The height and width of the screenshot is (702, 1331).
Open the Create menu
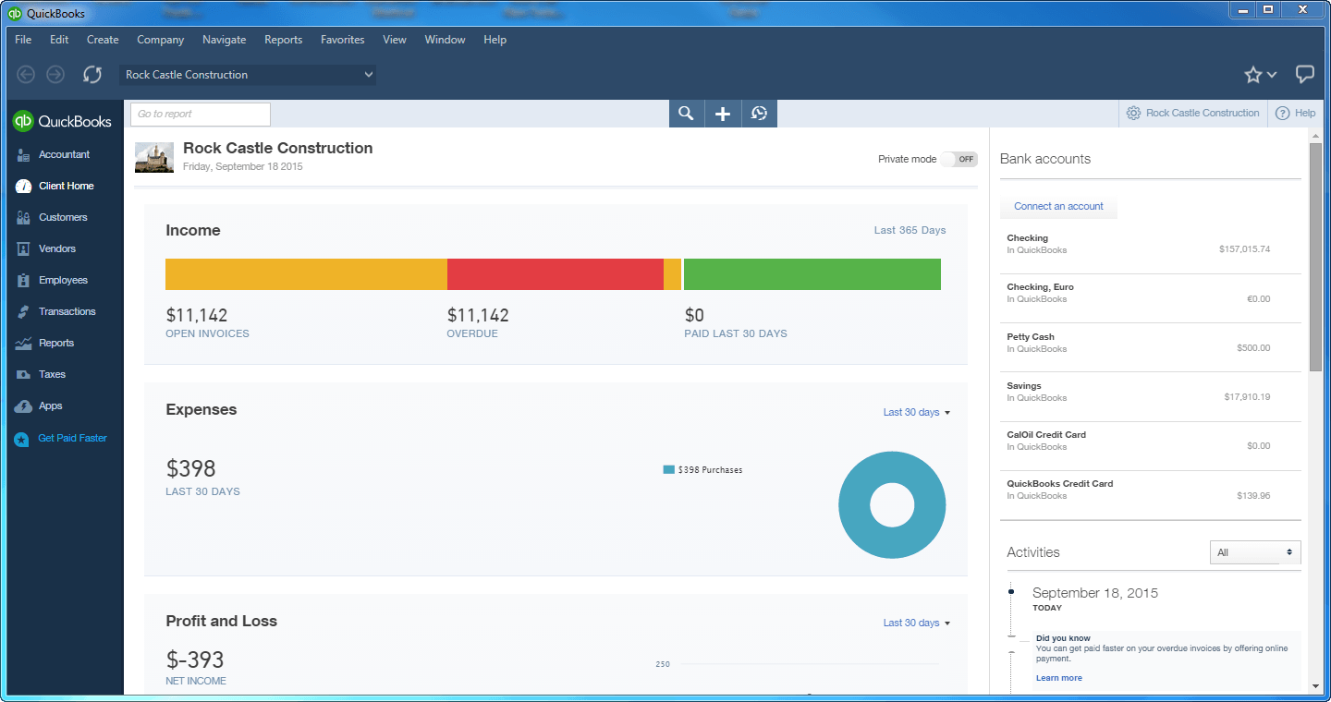(x=103, y=40)
